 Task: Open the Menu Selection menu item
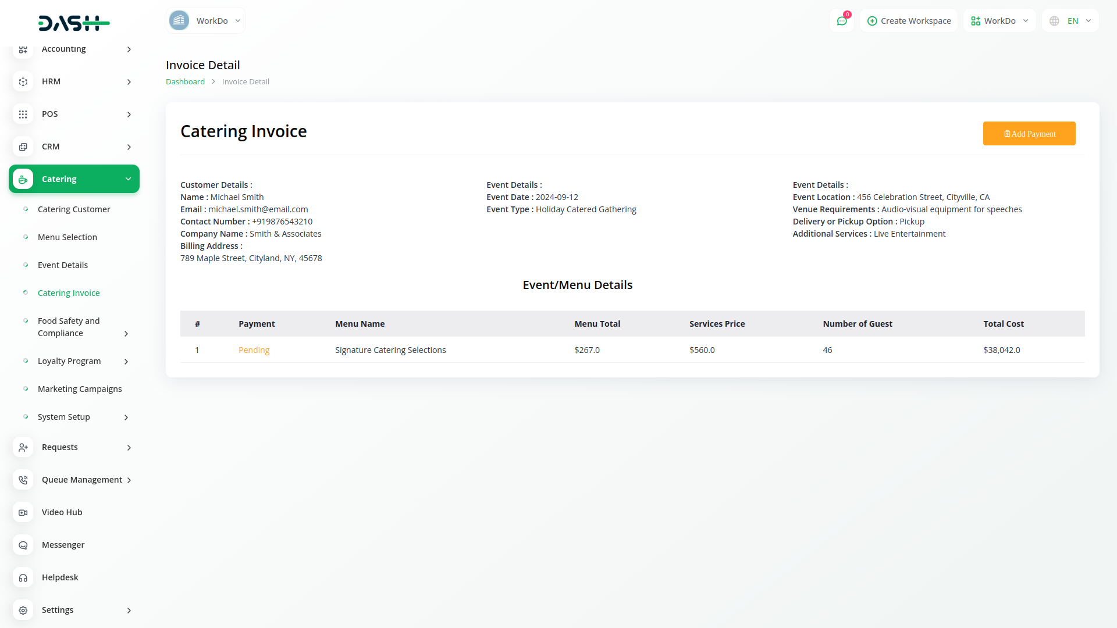[x=67, y=237]
